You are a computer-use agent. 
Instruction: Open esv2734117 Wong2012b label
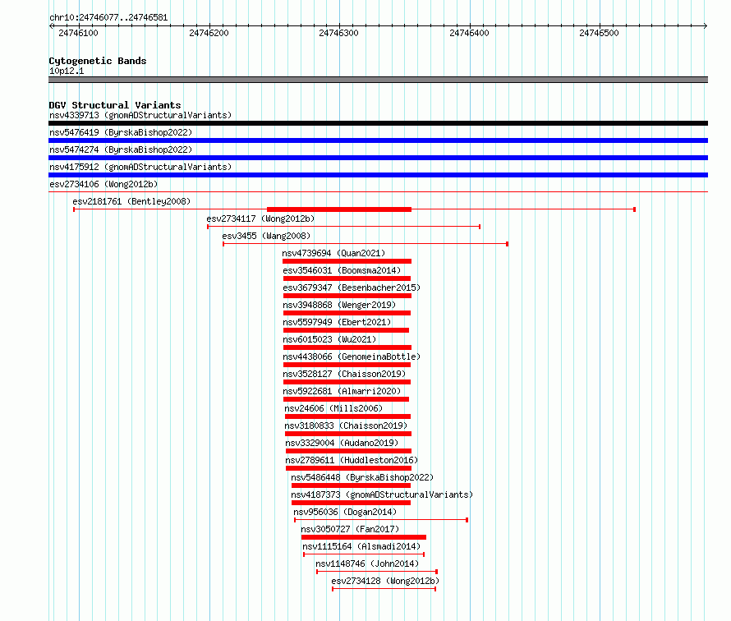click(x=260, y=218)
